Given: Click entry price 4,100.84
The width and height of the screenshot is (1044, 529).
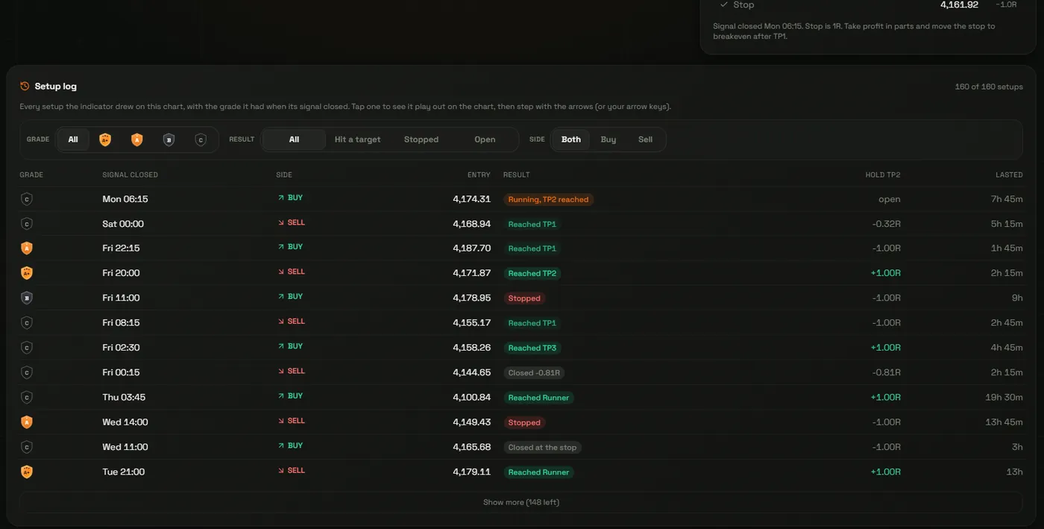Looking at the screenshot, I should pyautogui.click(x=471, y=398).
